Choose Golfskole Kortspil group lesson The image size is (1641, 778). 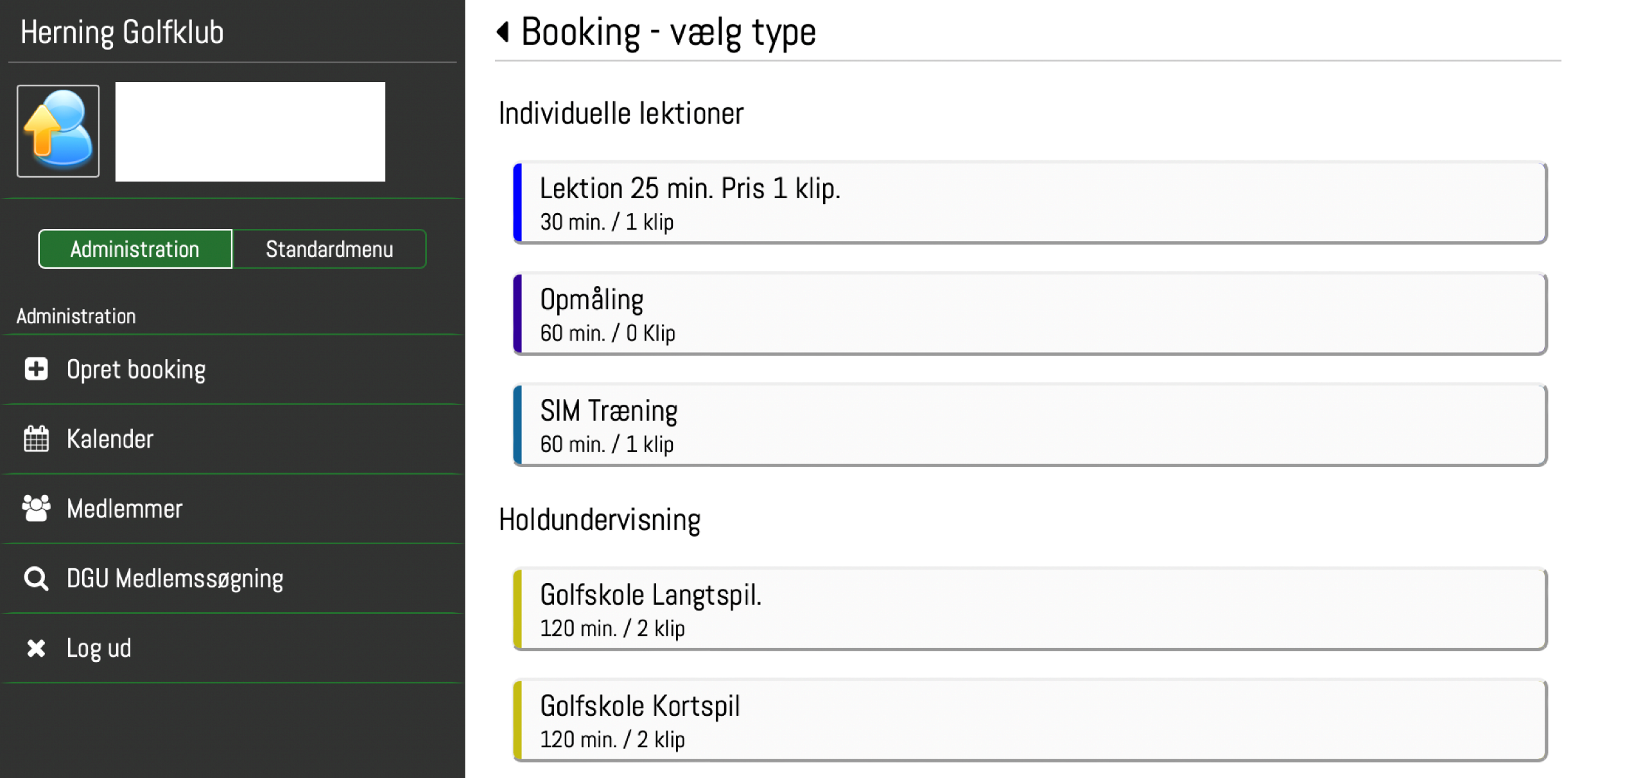(1030, 720)
